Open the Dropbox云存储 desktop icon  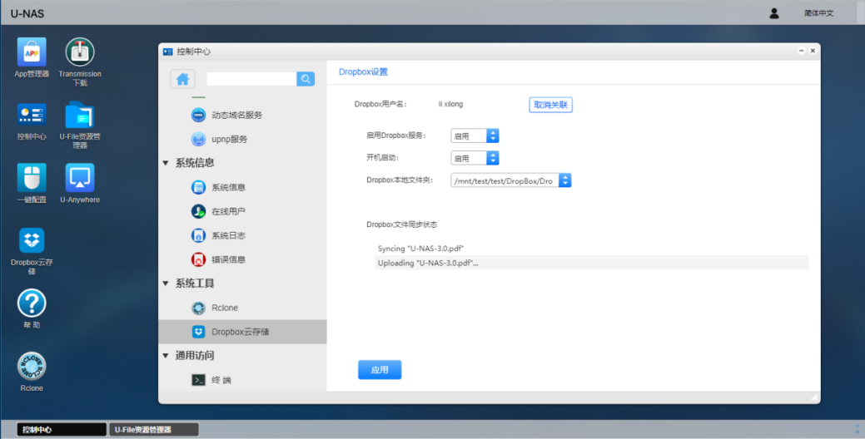[32, 241]
